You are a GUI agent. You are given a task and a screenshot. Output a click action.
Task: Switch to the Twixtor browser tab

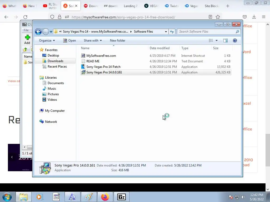point(172,6)
